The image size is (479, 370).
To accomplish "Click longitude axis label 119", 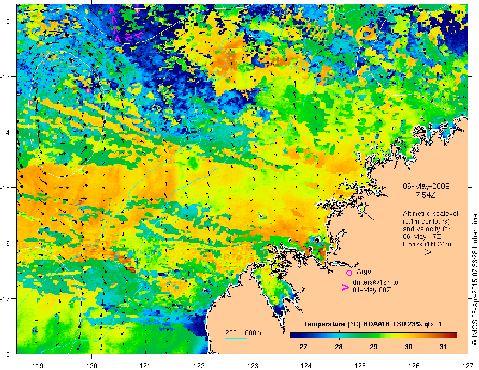I will tap(38, 366).
